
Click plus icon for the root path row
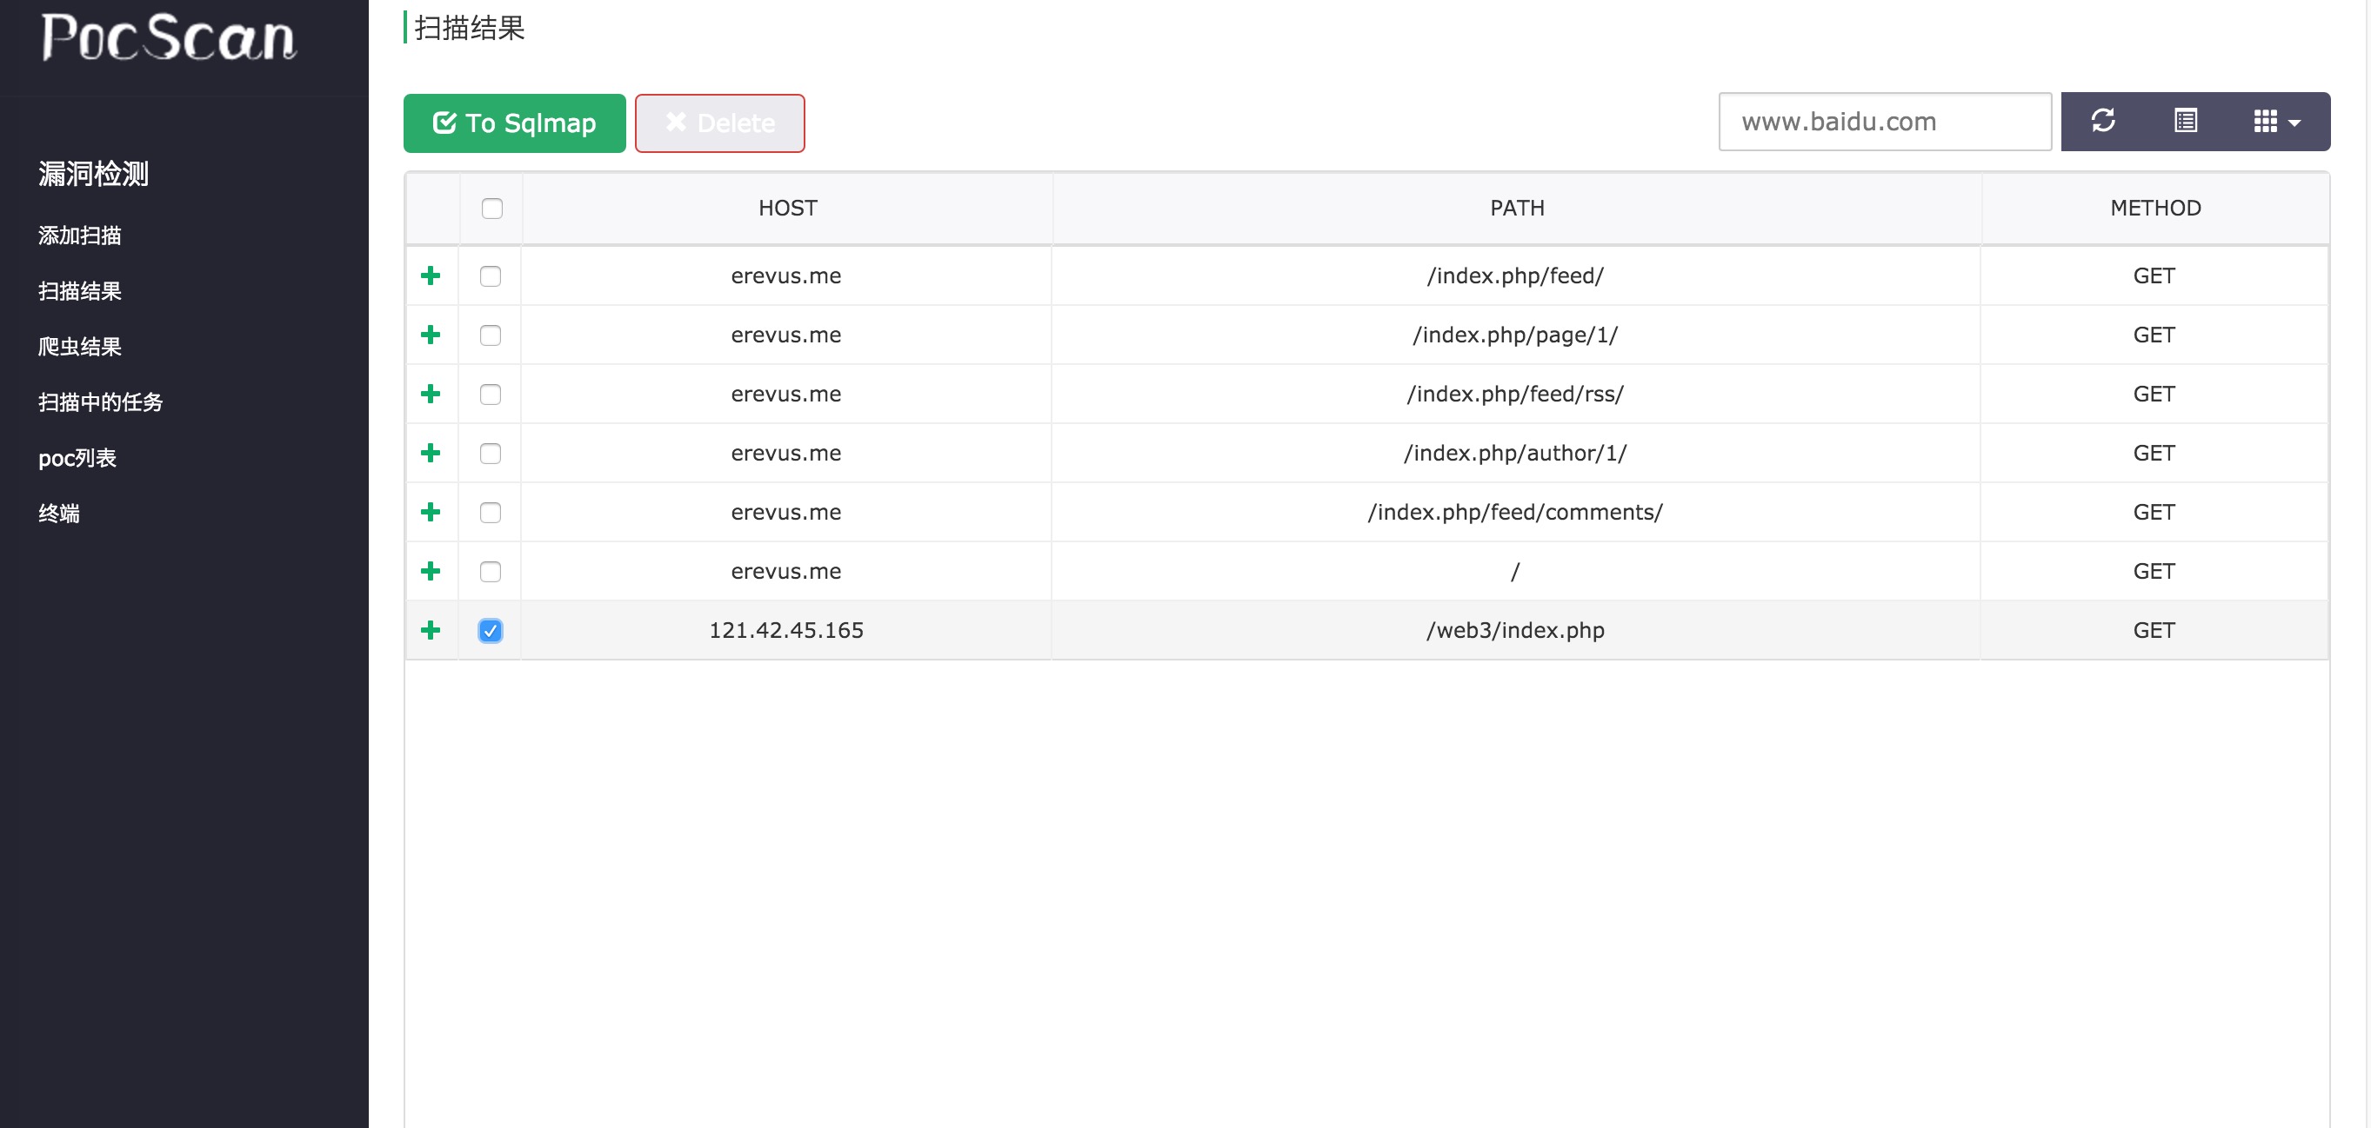[430, 571]
